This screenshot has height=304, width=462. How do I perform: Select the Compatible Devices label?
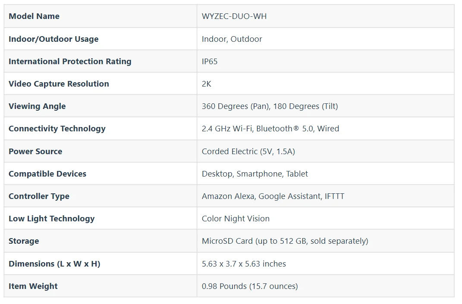47,174
